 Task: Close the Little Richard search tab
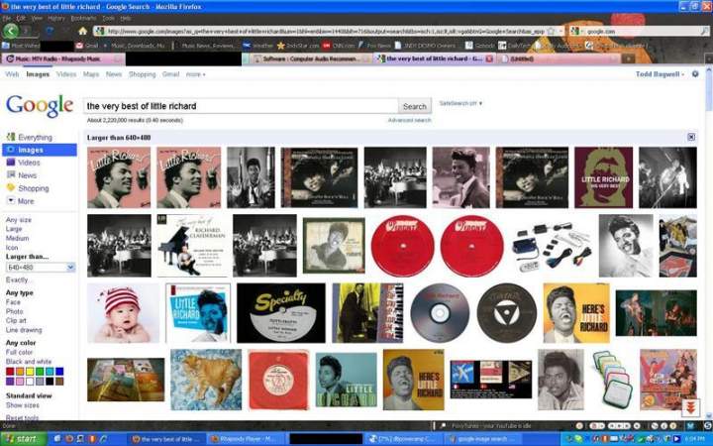click(489, 58)
